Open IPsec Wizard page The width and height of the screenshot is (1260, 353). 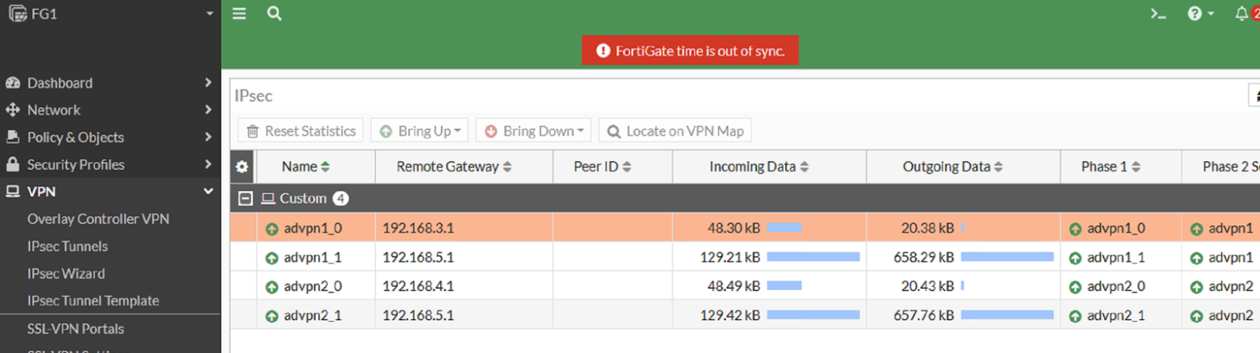point(66,274)
